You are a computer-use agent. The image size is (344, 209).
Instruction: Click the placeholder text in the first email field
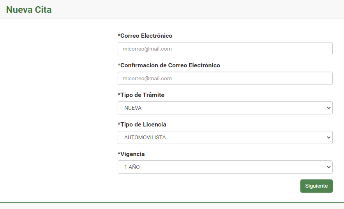[x=147, y=49]
